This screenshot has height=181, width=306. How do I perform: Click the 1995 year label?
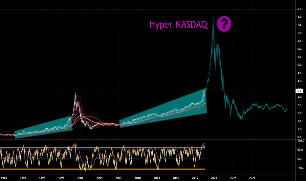tap(42, 178)
